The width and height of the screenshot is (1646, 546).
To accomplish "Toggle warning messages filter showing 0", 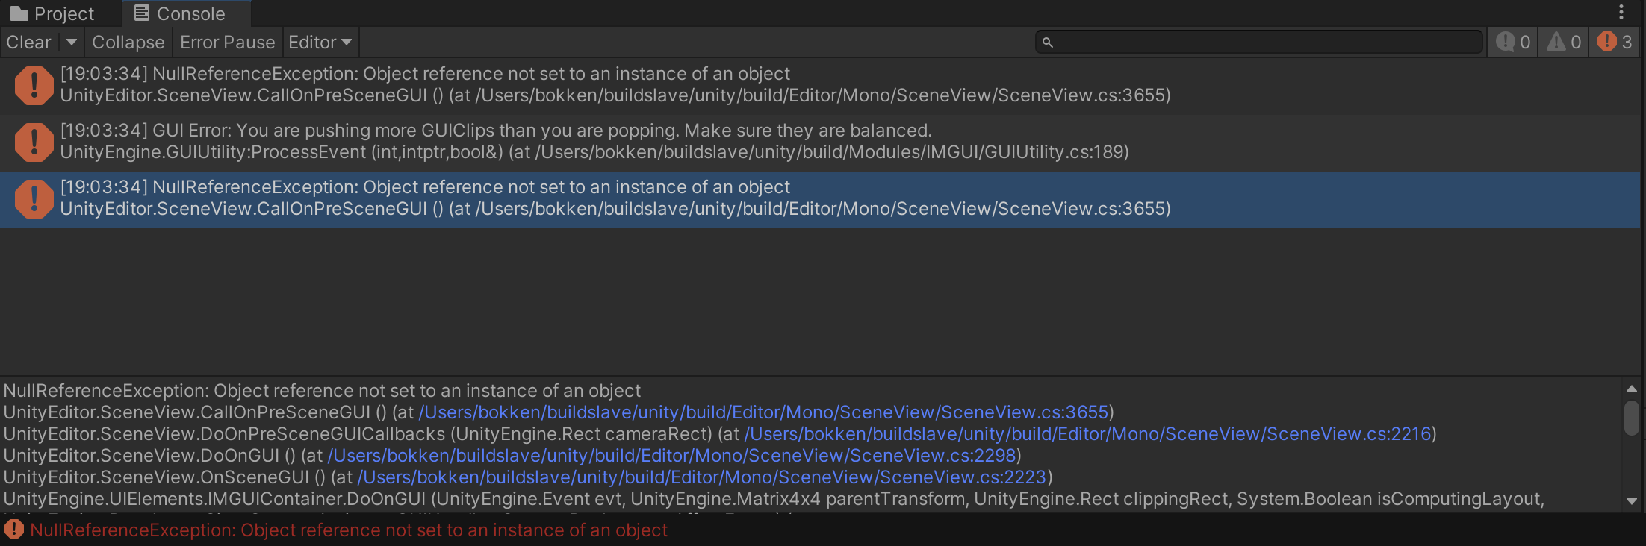I will click(1564, 43).
